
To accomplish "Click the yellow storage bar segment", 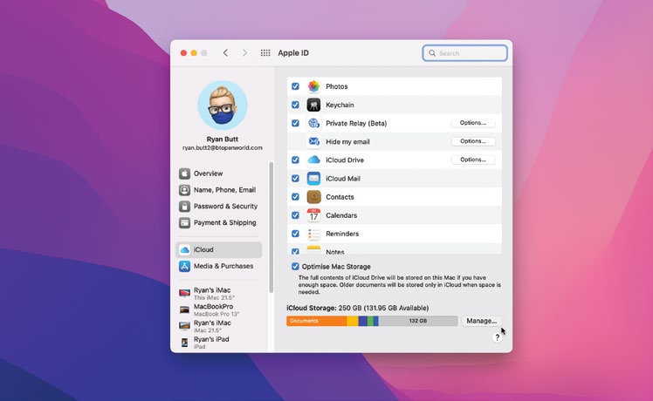I will [353, 321].
